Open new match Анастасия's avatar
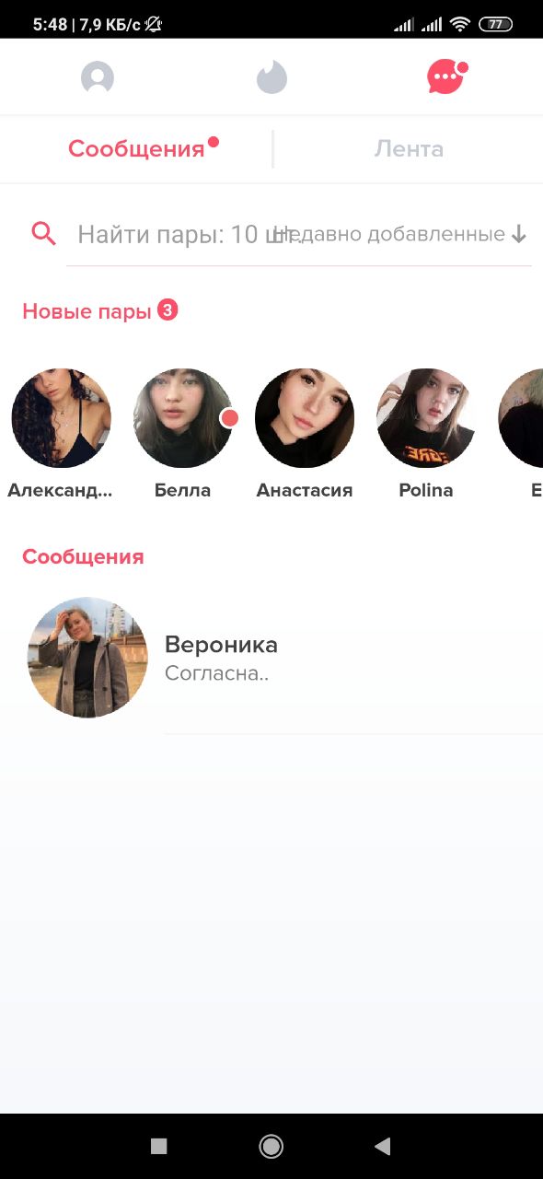 pos(305,418)
